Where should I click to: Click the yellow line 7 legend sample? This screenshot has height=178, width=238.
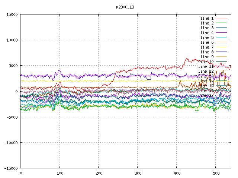(x=221, y=47)
